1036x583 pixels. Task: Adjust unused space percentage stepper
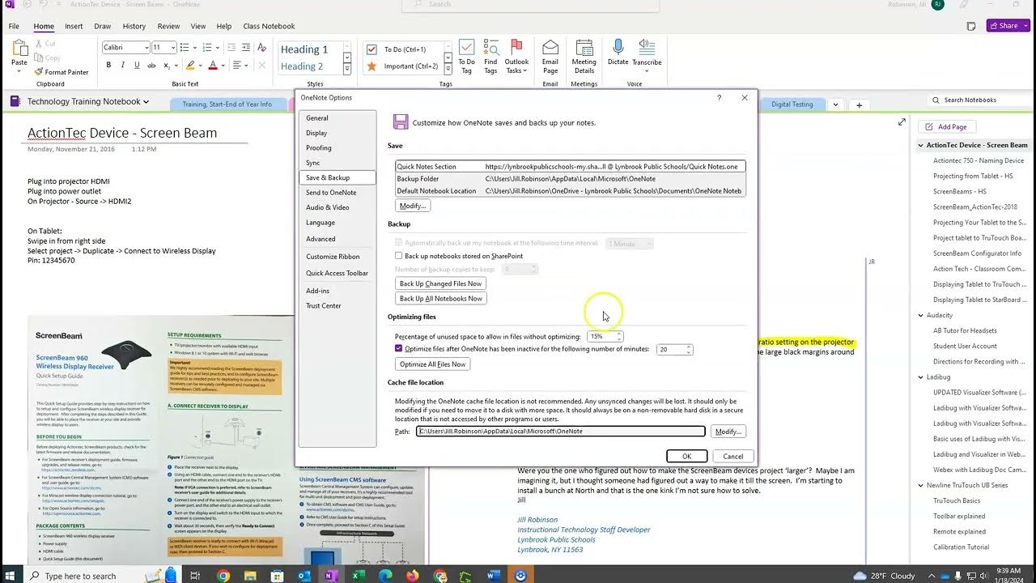pyautogui.click(x=619, y=336)
